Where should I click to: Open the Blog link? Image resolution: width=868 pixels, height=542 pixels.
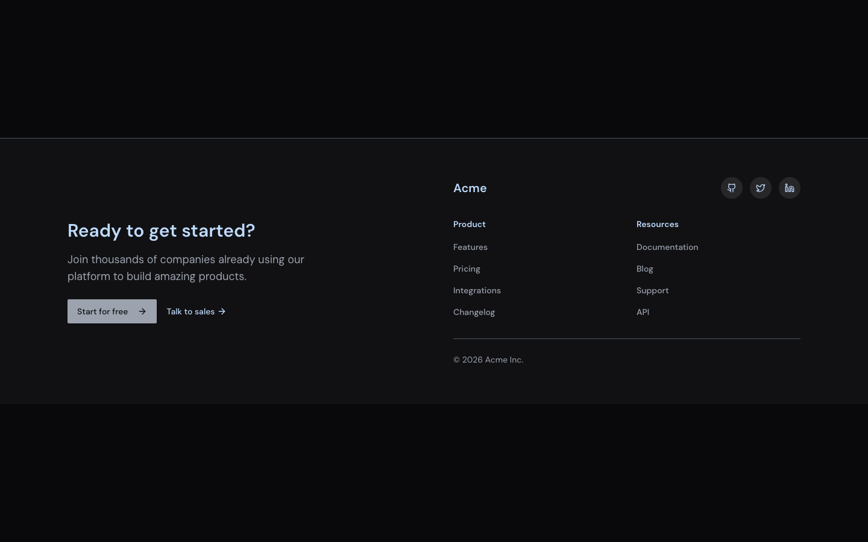[x=644, y=269]
